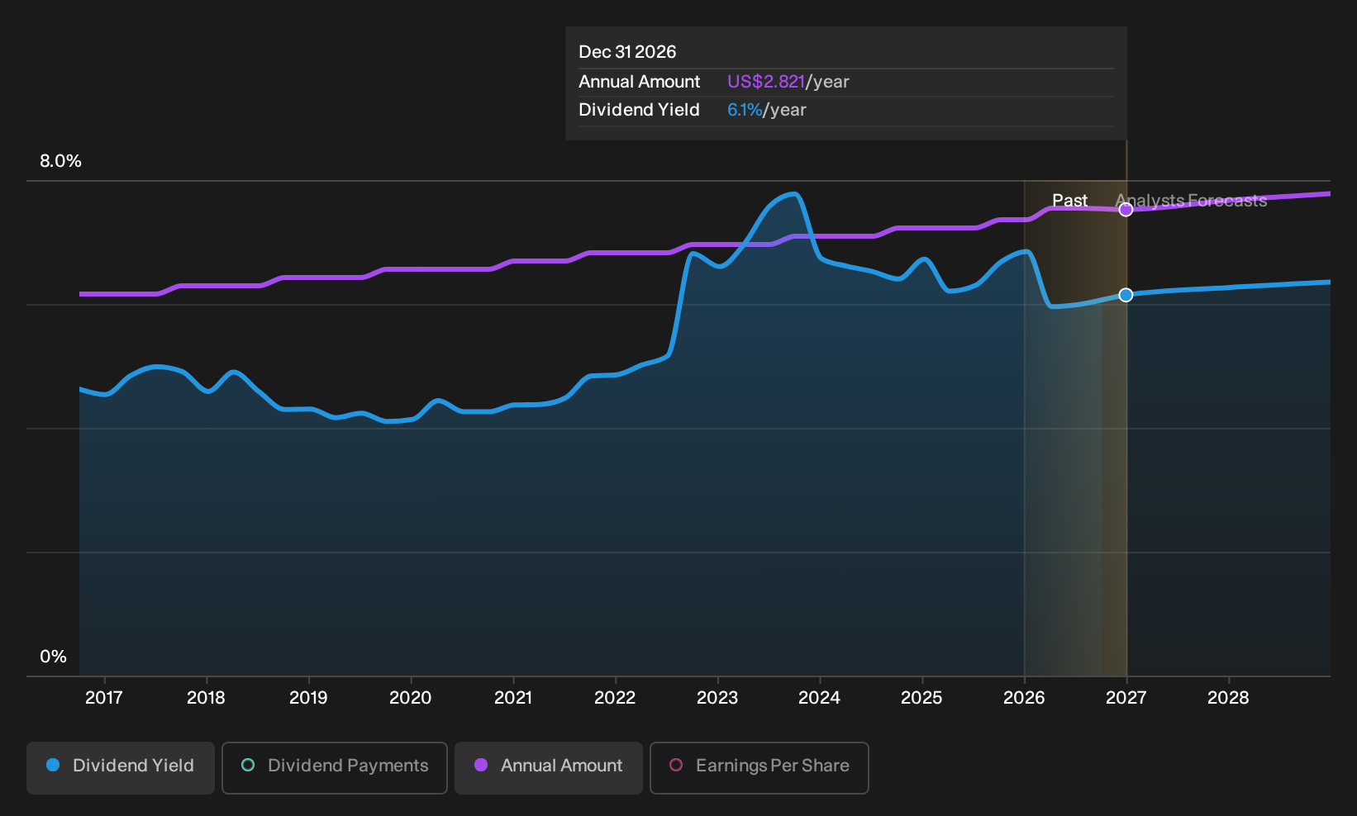The height and width of the screenshot is (816, 1357).
Task: Select the 2020 x-axis label
Action: pyautogui.click(x=411, y=698)
